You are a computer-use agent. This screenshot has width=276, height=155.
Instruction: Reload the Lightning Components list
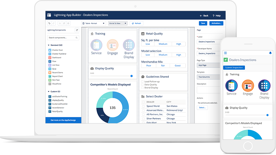pos(77,30)
